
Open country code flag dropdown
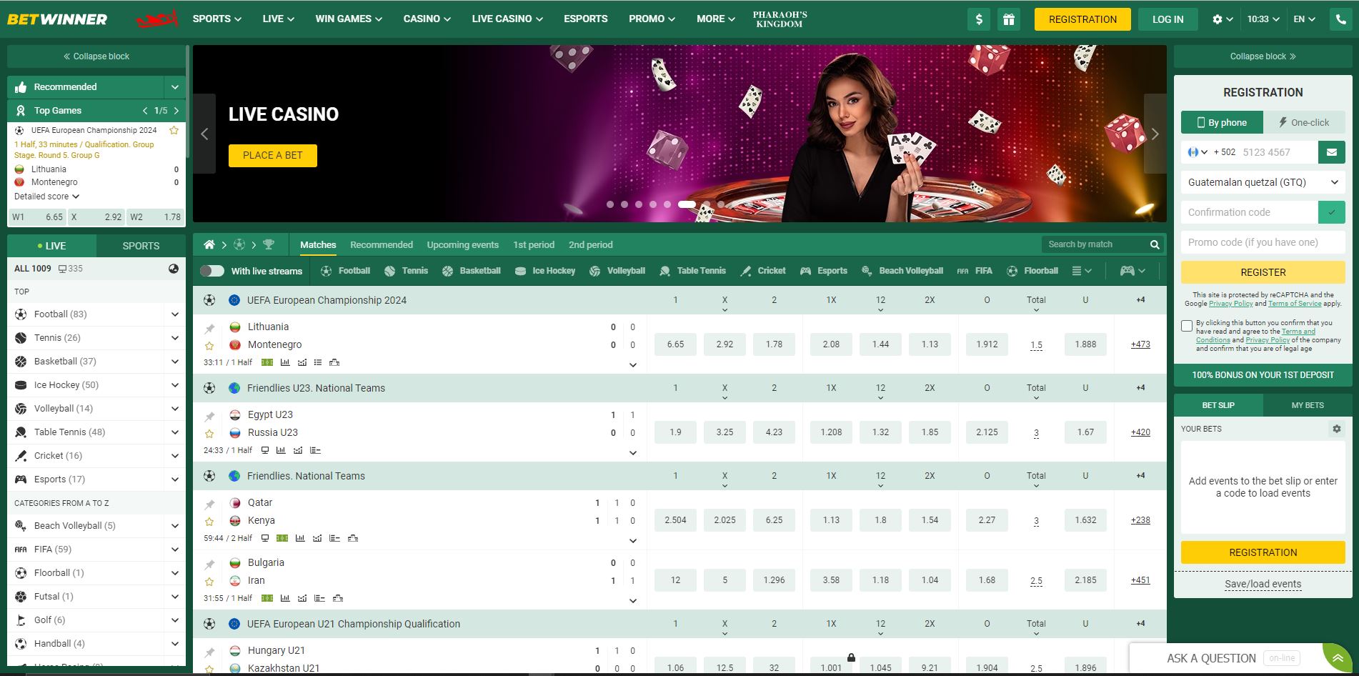click(1197, 152)
